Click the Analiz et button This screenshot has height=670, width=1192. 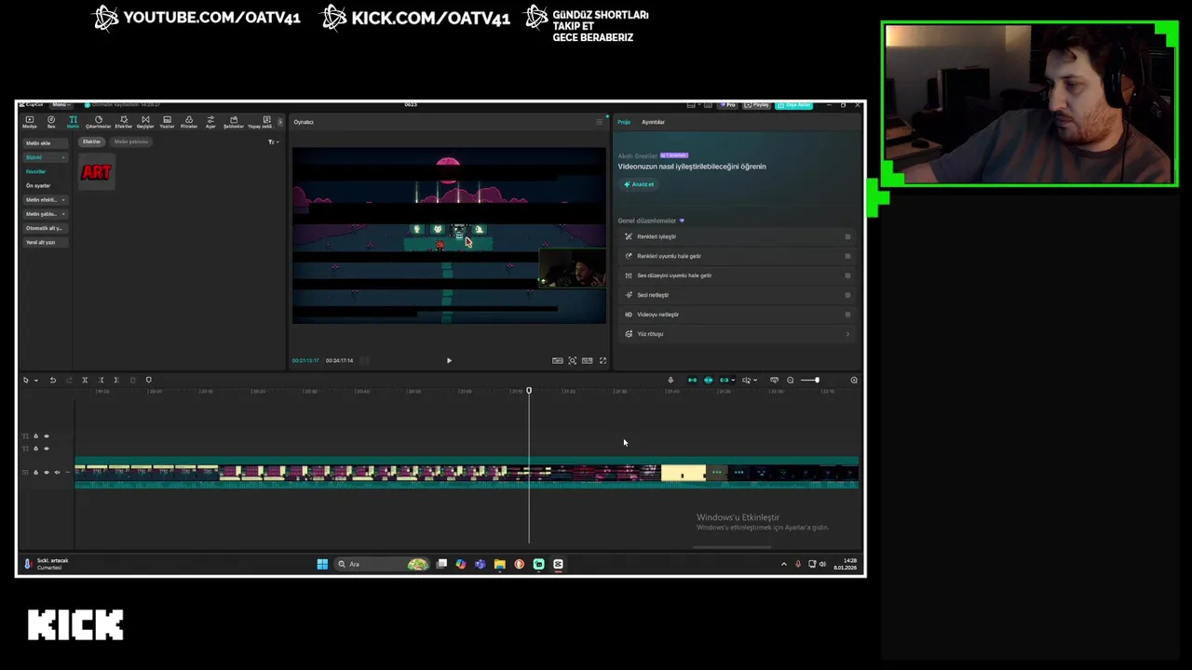tap(639, 184)
